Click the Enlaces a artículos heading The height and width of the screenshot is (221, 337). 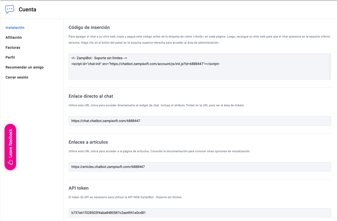pos(88,142)
